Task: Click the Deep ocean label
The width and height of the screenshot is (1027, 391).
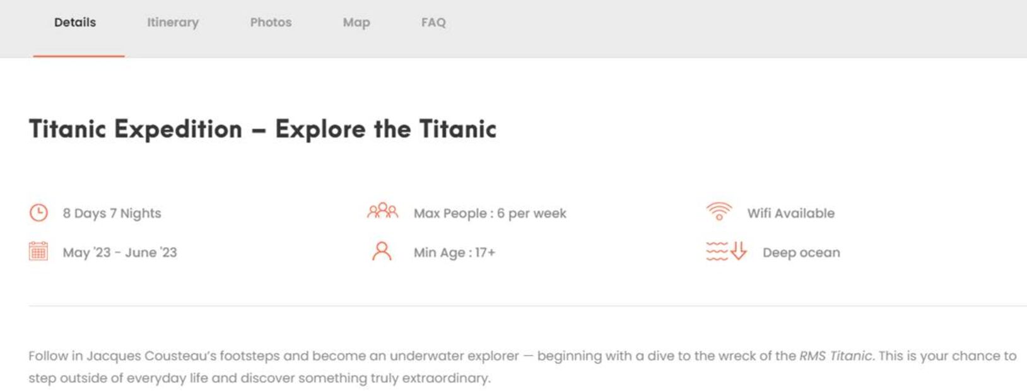Action: pos(801,252)
